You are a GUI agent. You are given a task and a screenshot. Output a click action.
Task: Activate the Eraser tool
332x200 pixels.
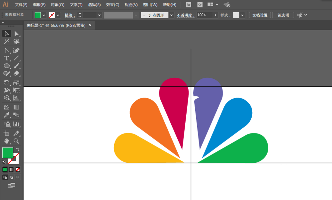pyautogui.click(x=16, y=73)
